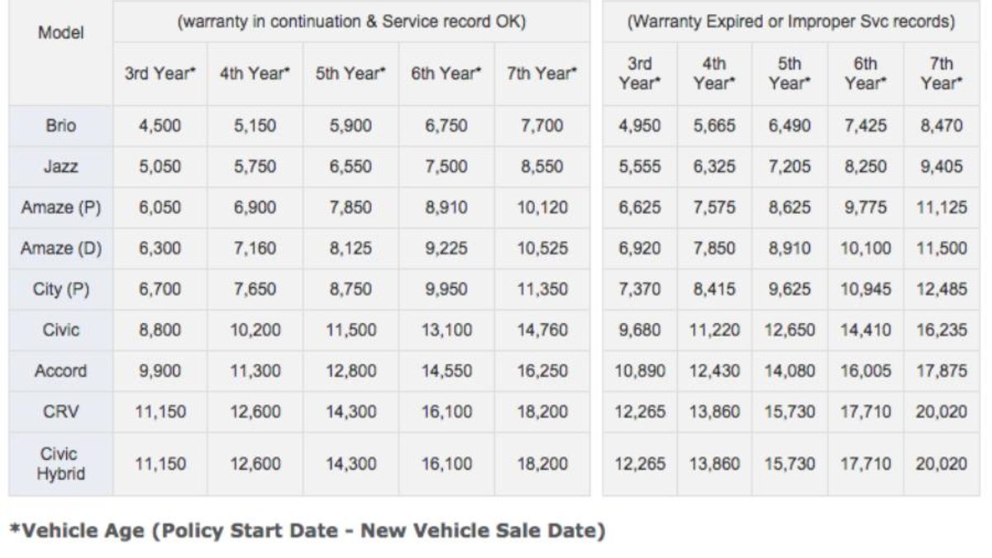Click Amaze (D)'s 7,160 price cell
Viewport: 992px width, 558px height.
[x=255, y=249]
